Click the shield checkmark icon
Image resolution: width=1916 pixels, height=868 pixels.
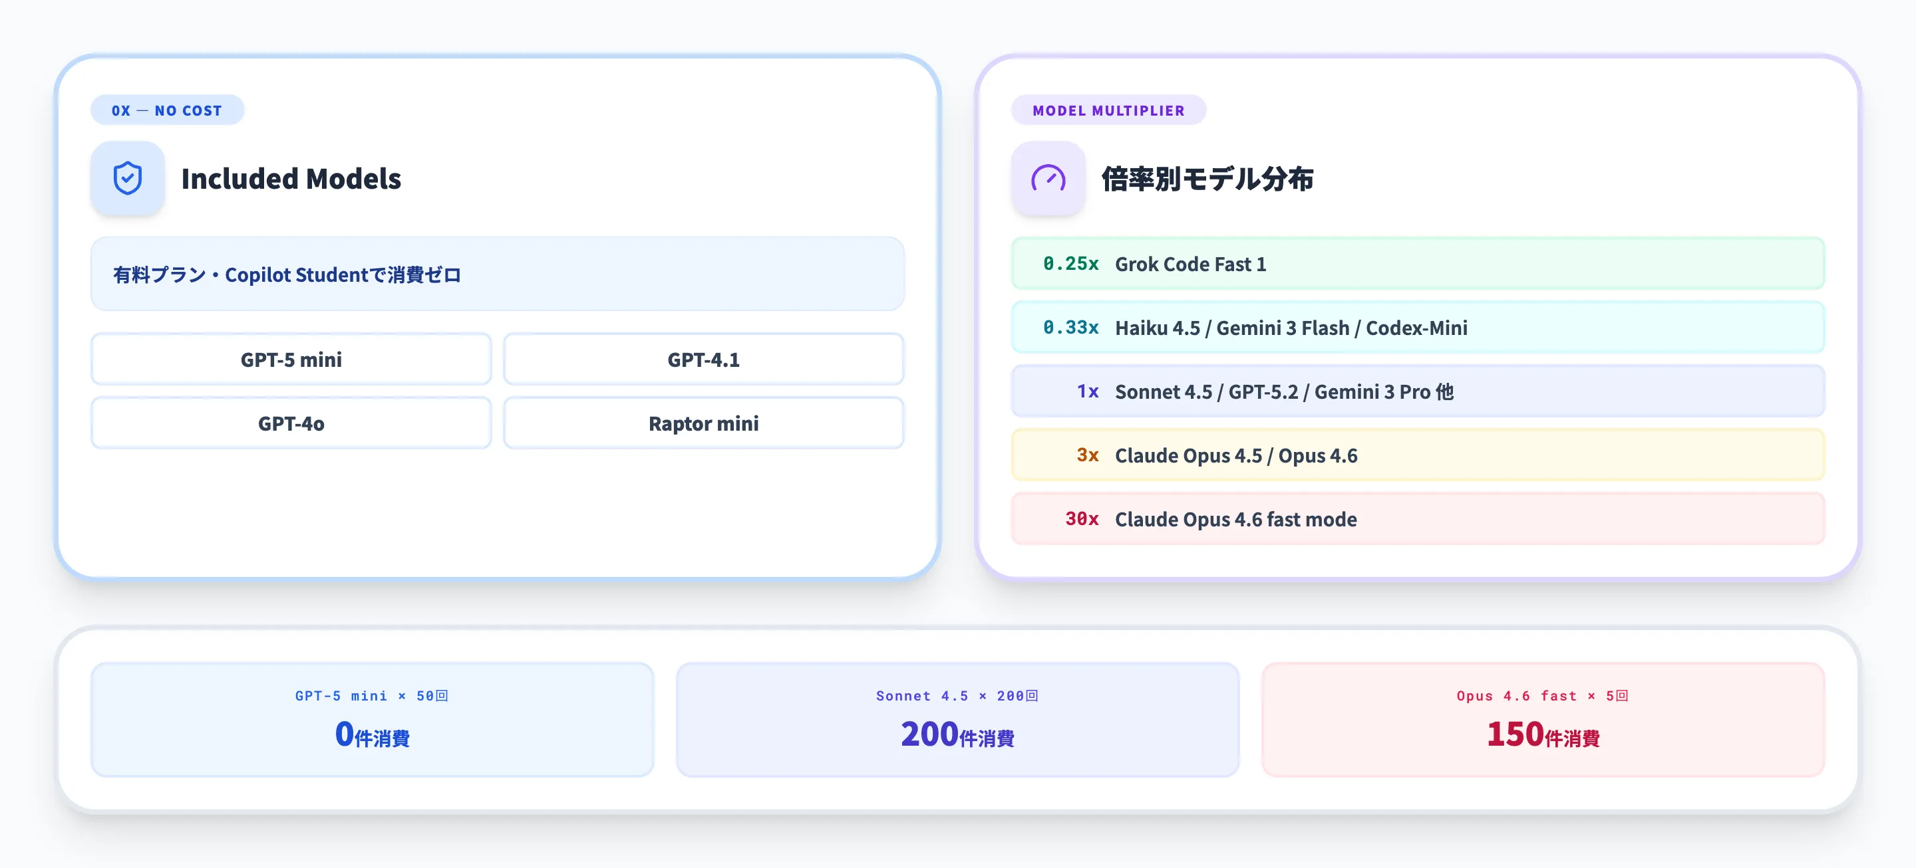[x=127, y=178]
